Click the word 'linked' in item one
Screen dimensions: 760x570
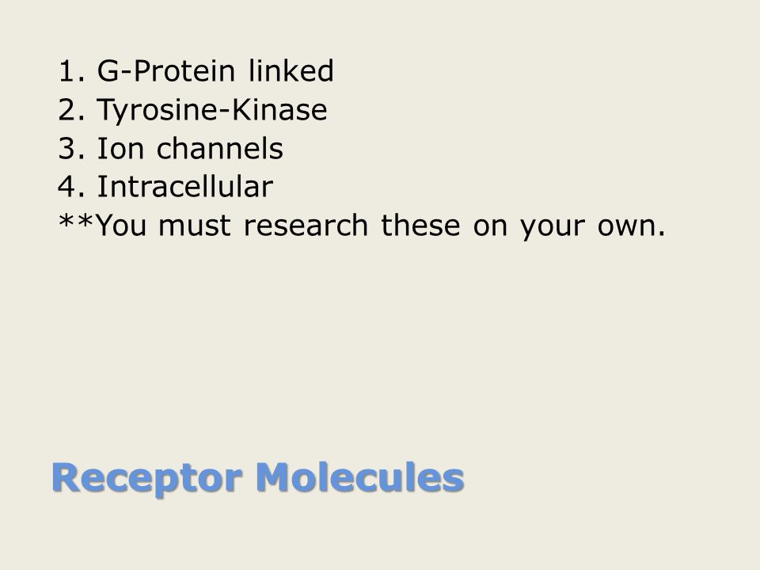pyautogui.click(x=291, y=70)
